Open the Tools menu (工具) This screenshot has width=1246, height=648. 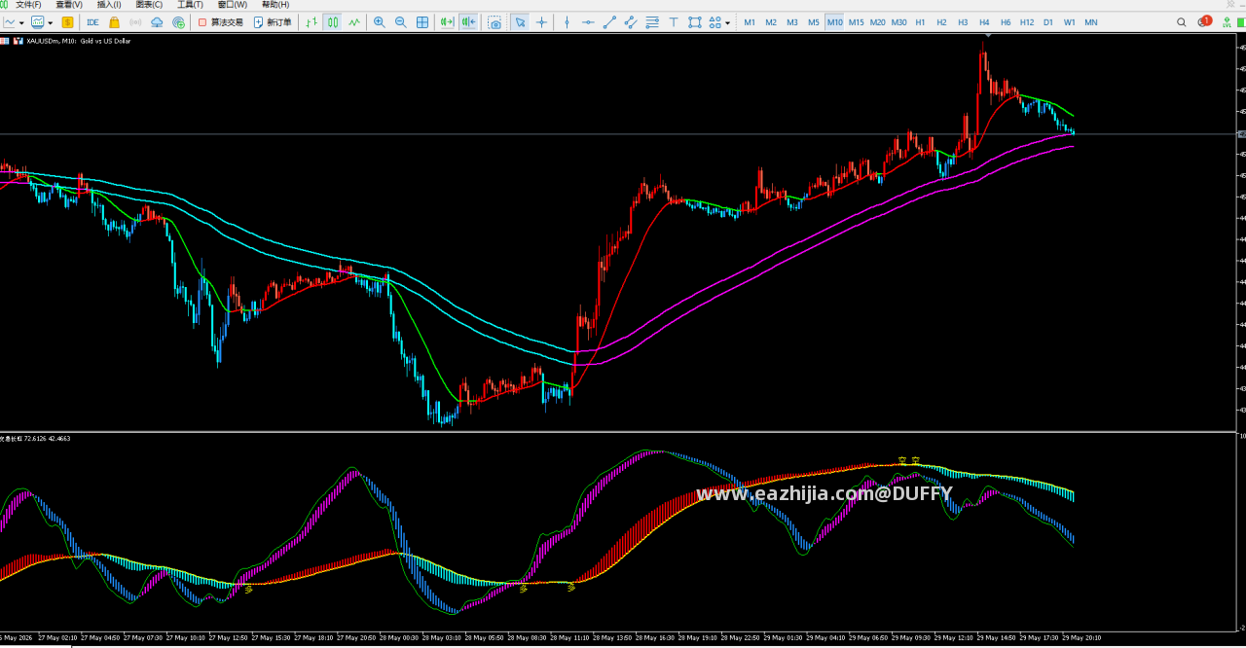pos(190,5)
